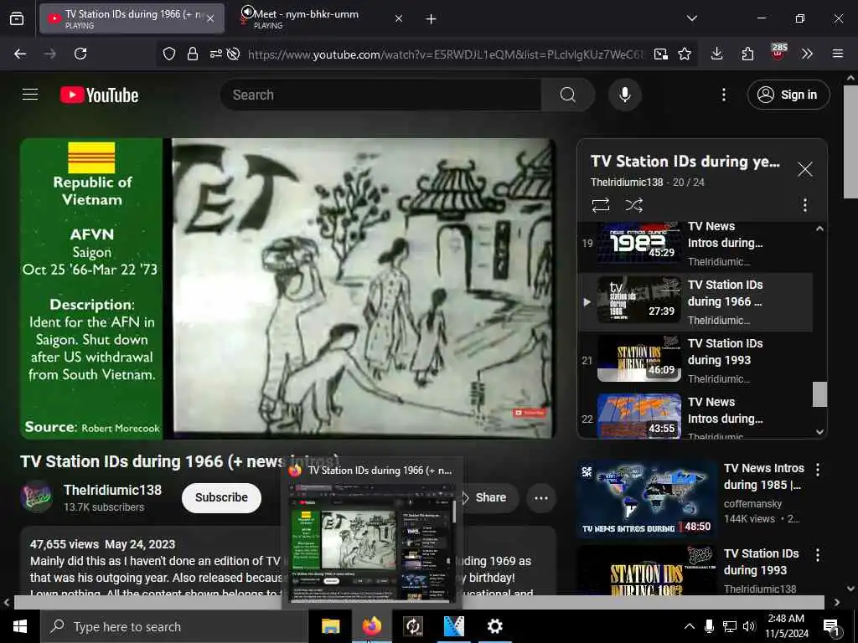
Task: Play playlist item 21 TV Station IDs 1993
Action: (695, 360)
